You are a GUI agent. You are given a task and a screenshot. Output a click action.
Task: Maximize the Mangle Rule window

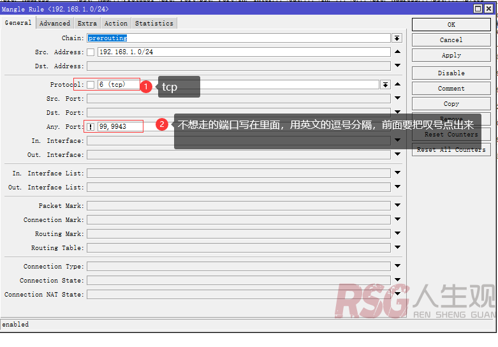[478, 8]
